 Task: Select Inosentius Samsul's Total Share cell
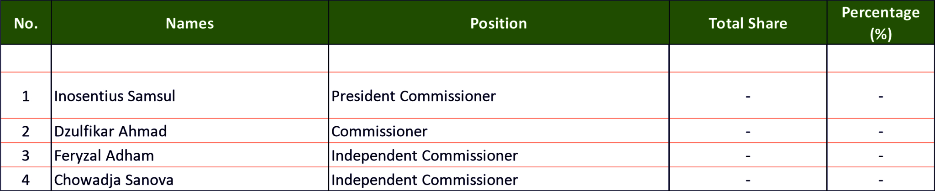pos(747,96)
